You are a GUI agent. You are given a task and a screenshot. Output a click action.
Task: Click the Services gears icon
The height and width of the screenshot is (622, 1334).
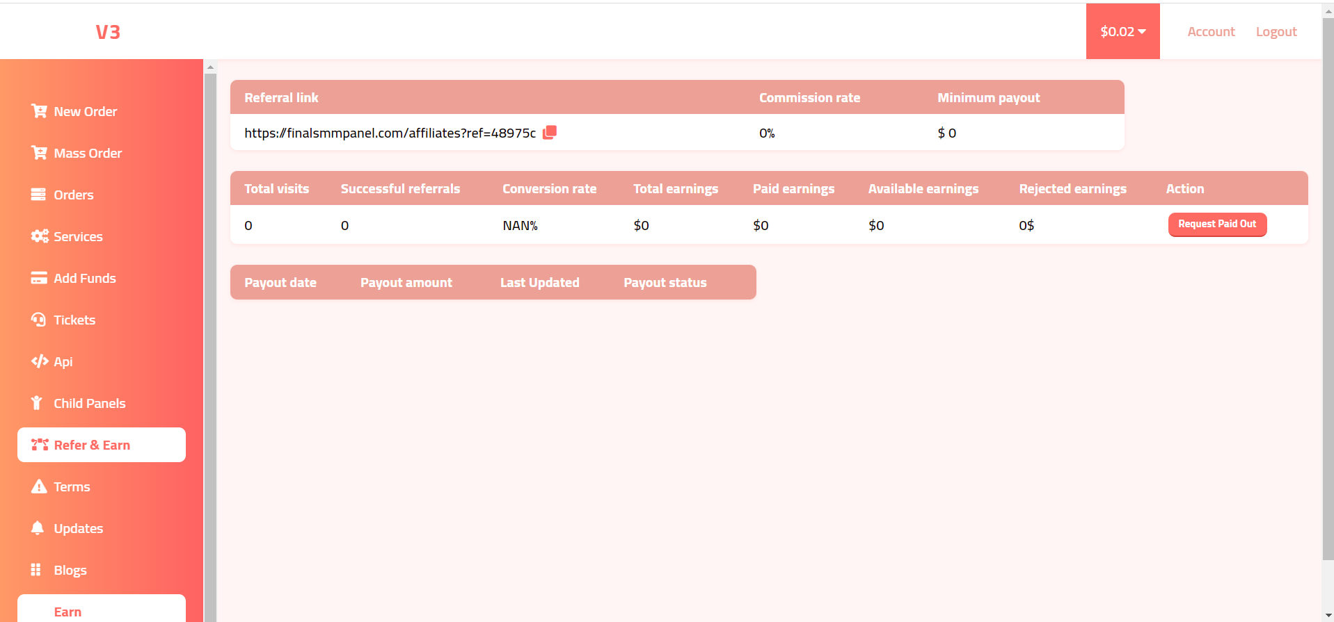click(x=40, y=236)
